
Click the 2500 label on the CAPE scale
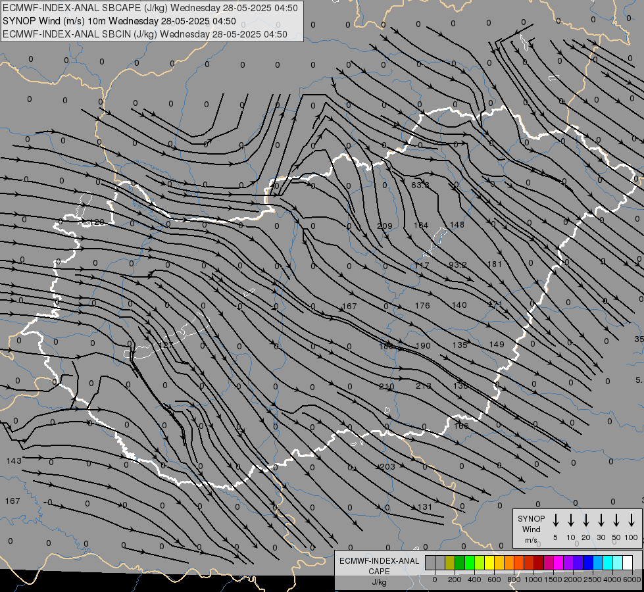(593, 580)
